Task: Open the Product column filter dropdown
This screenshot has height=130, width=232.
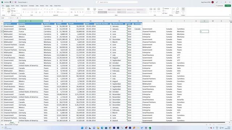Action: [55, 24]
